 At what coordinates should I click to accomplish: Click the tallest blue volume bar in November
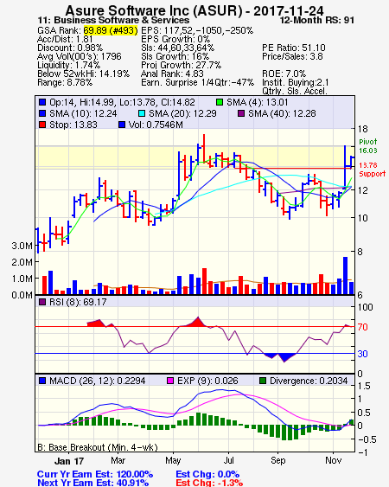tap(345, 275)
